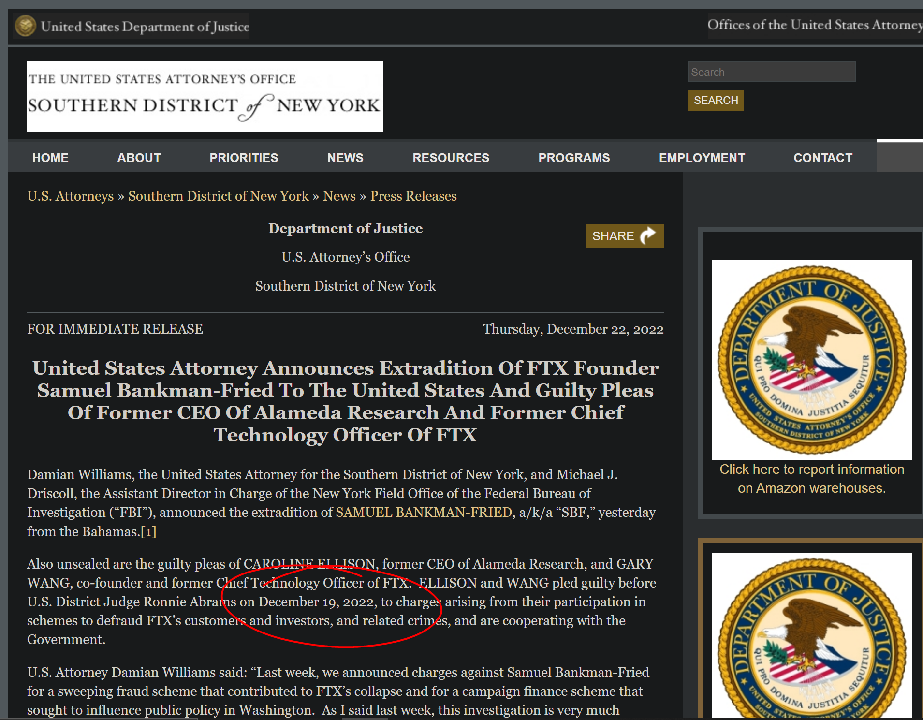The height and width of the screenshot is (720, 923).
Task: Select the Resources menu item
Action: coord(451,158)
